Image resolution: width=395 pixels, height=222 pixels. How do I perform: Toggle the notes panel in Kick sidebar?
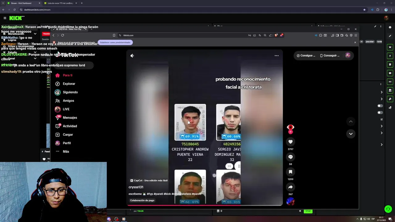coord(390,64)
